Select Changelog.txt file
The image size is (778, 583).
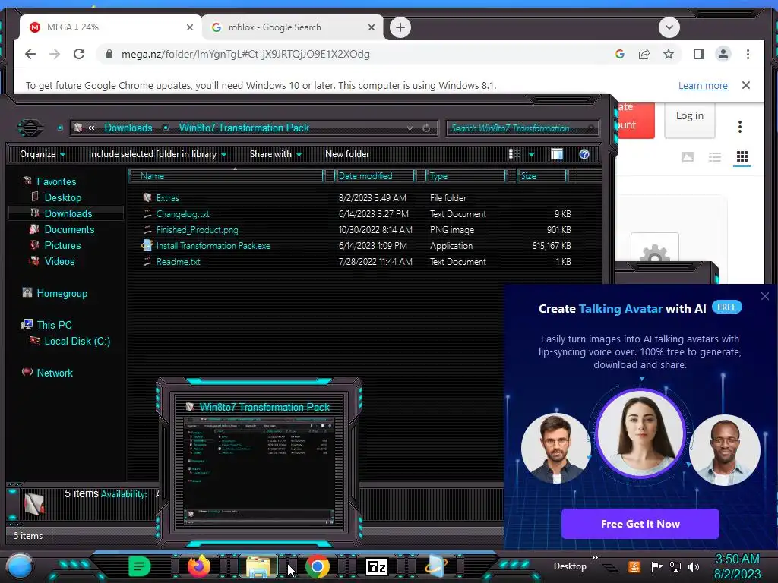182,214
